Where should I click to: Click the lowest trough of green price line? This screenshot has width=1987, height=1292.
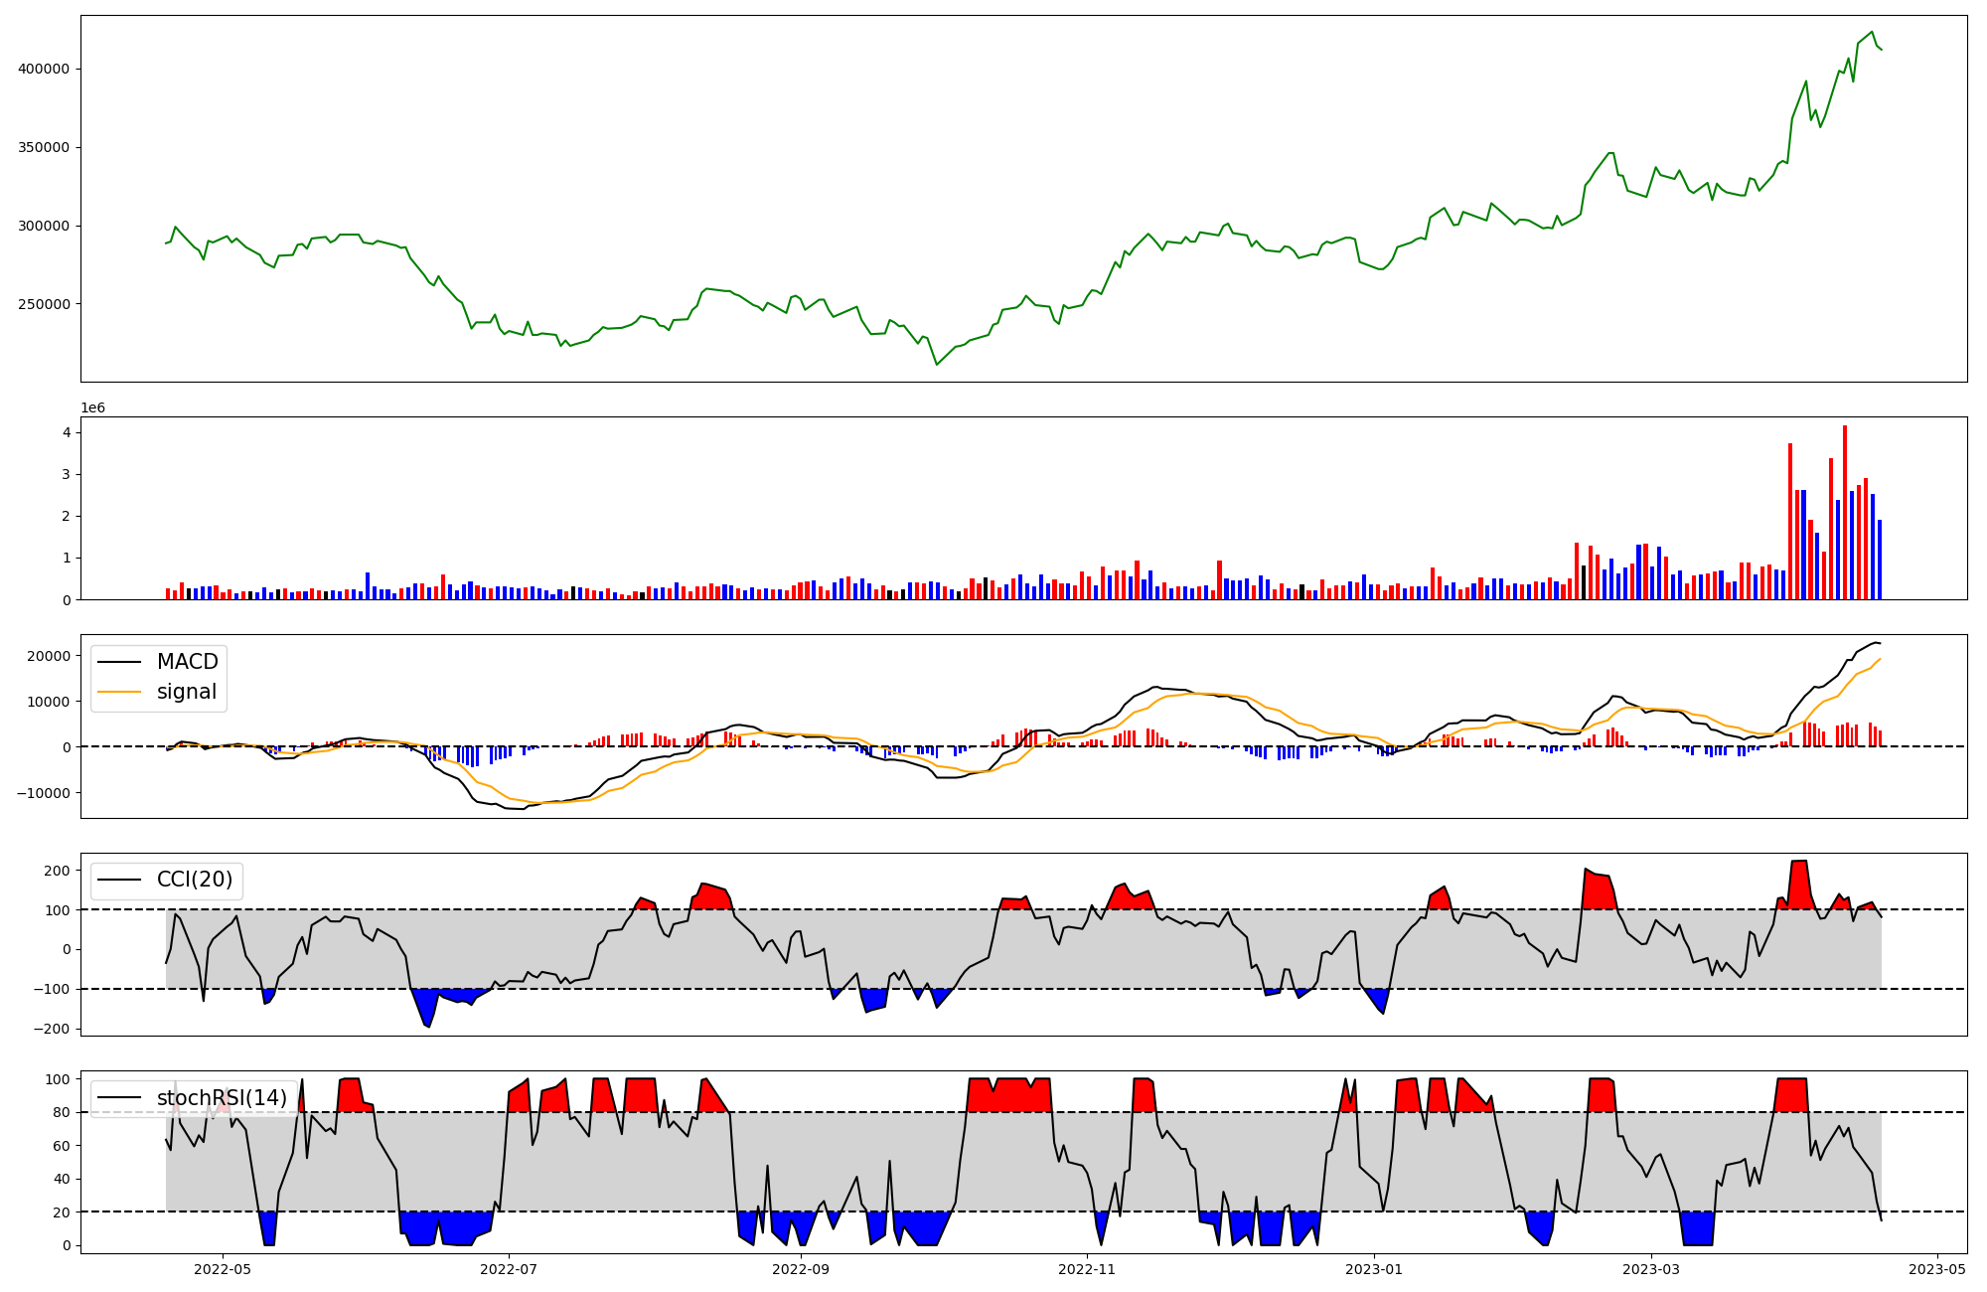[936, 365]
